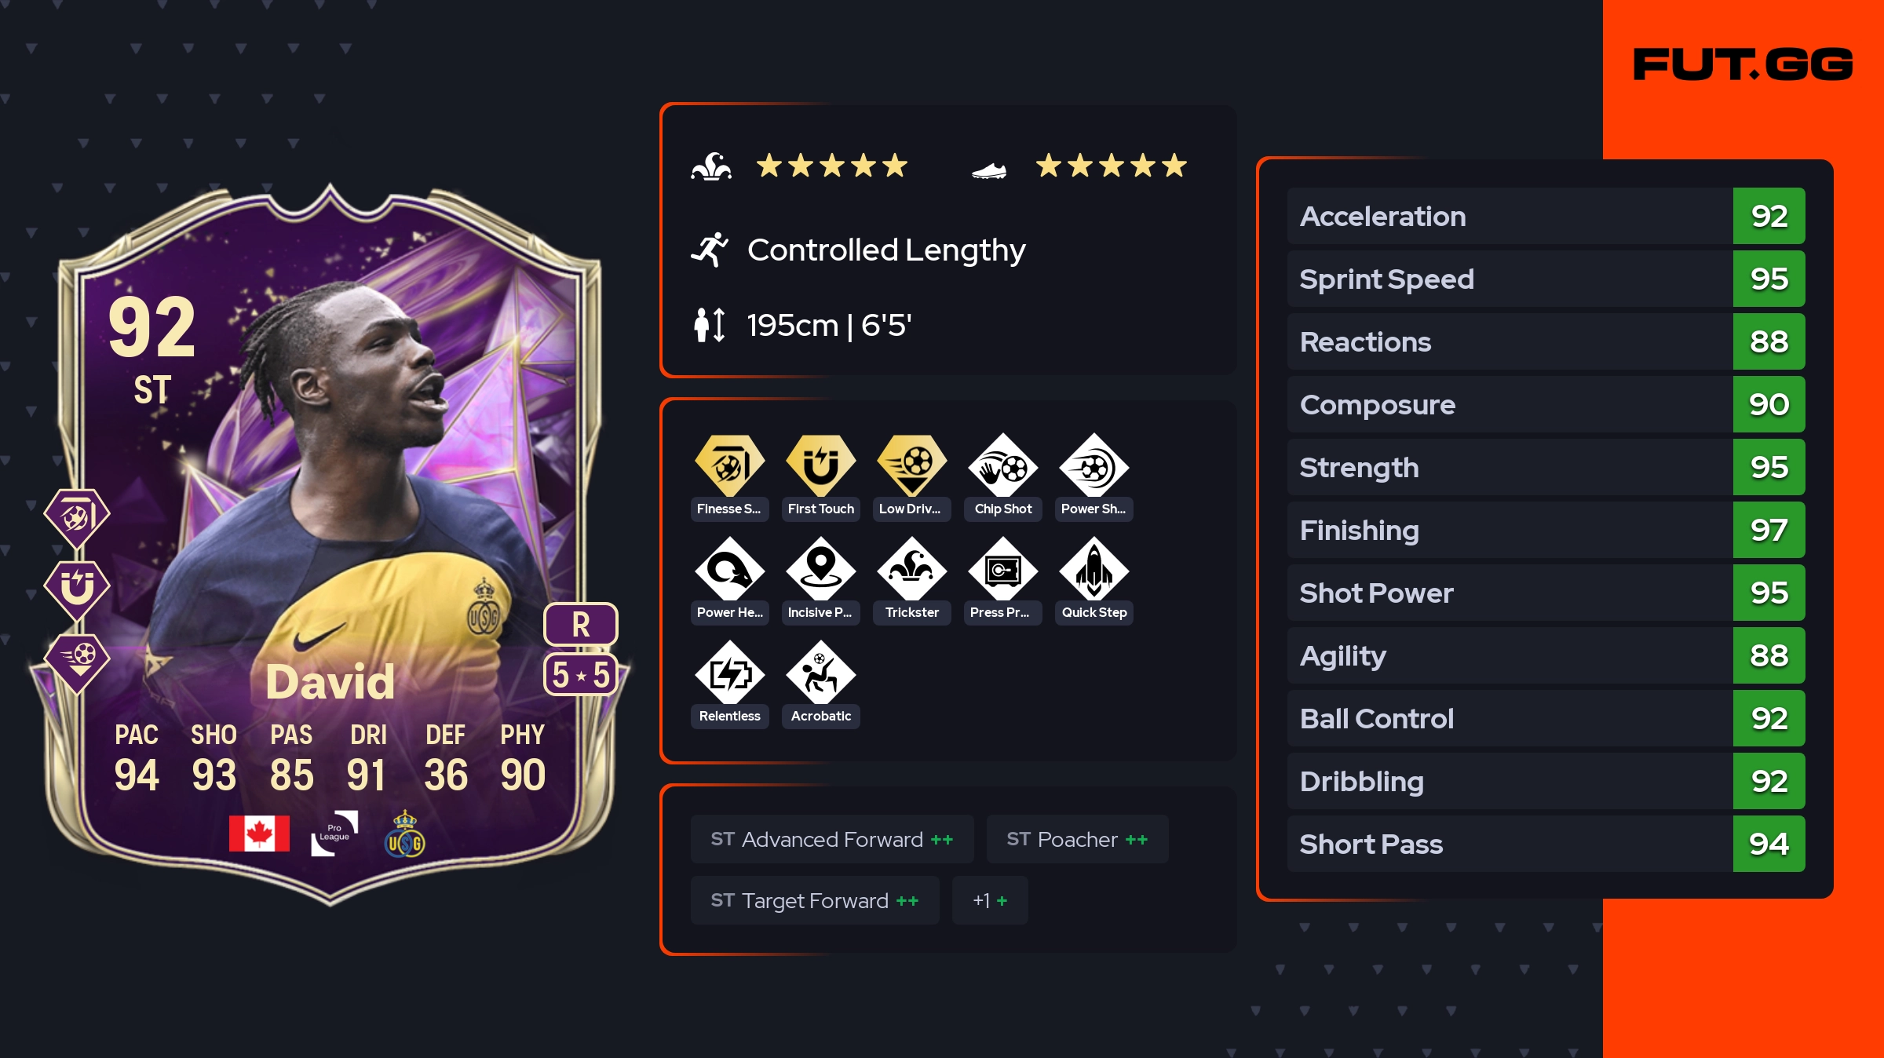Click the Finesse Shot playstyle icon

[x=729, y=465]
